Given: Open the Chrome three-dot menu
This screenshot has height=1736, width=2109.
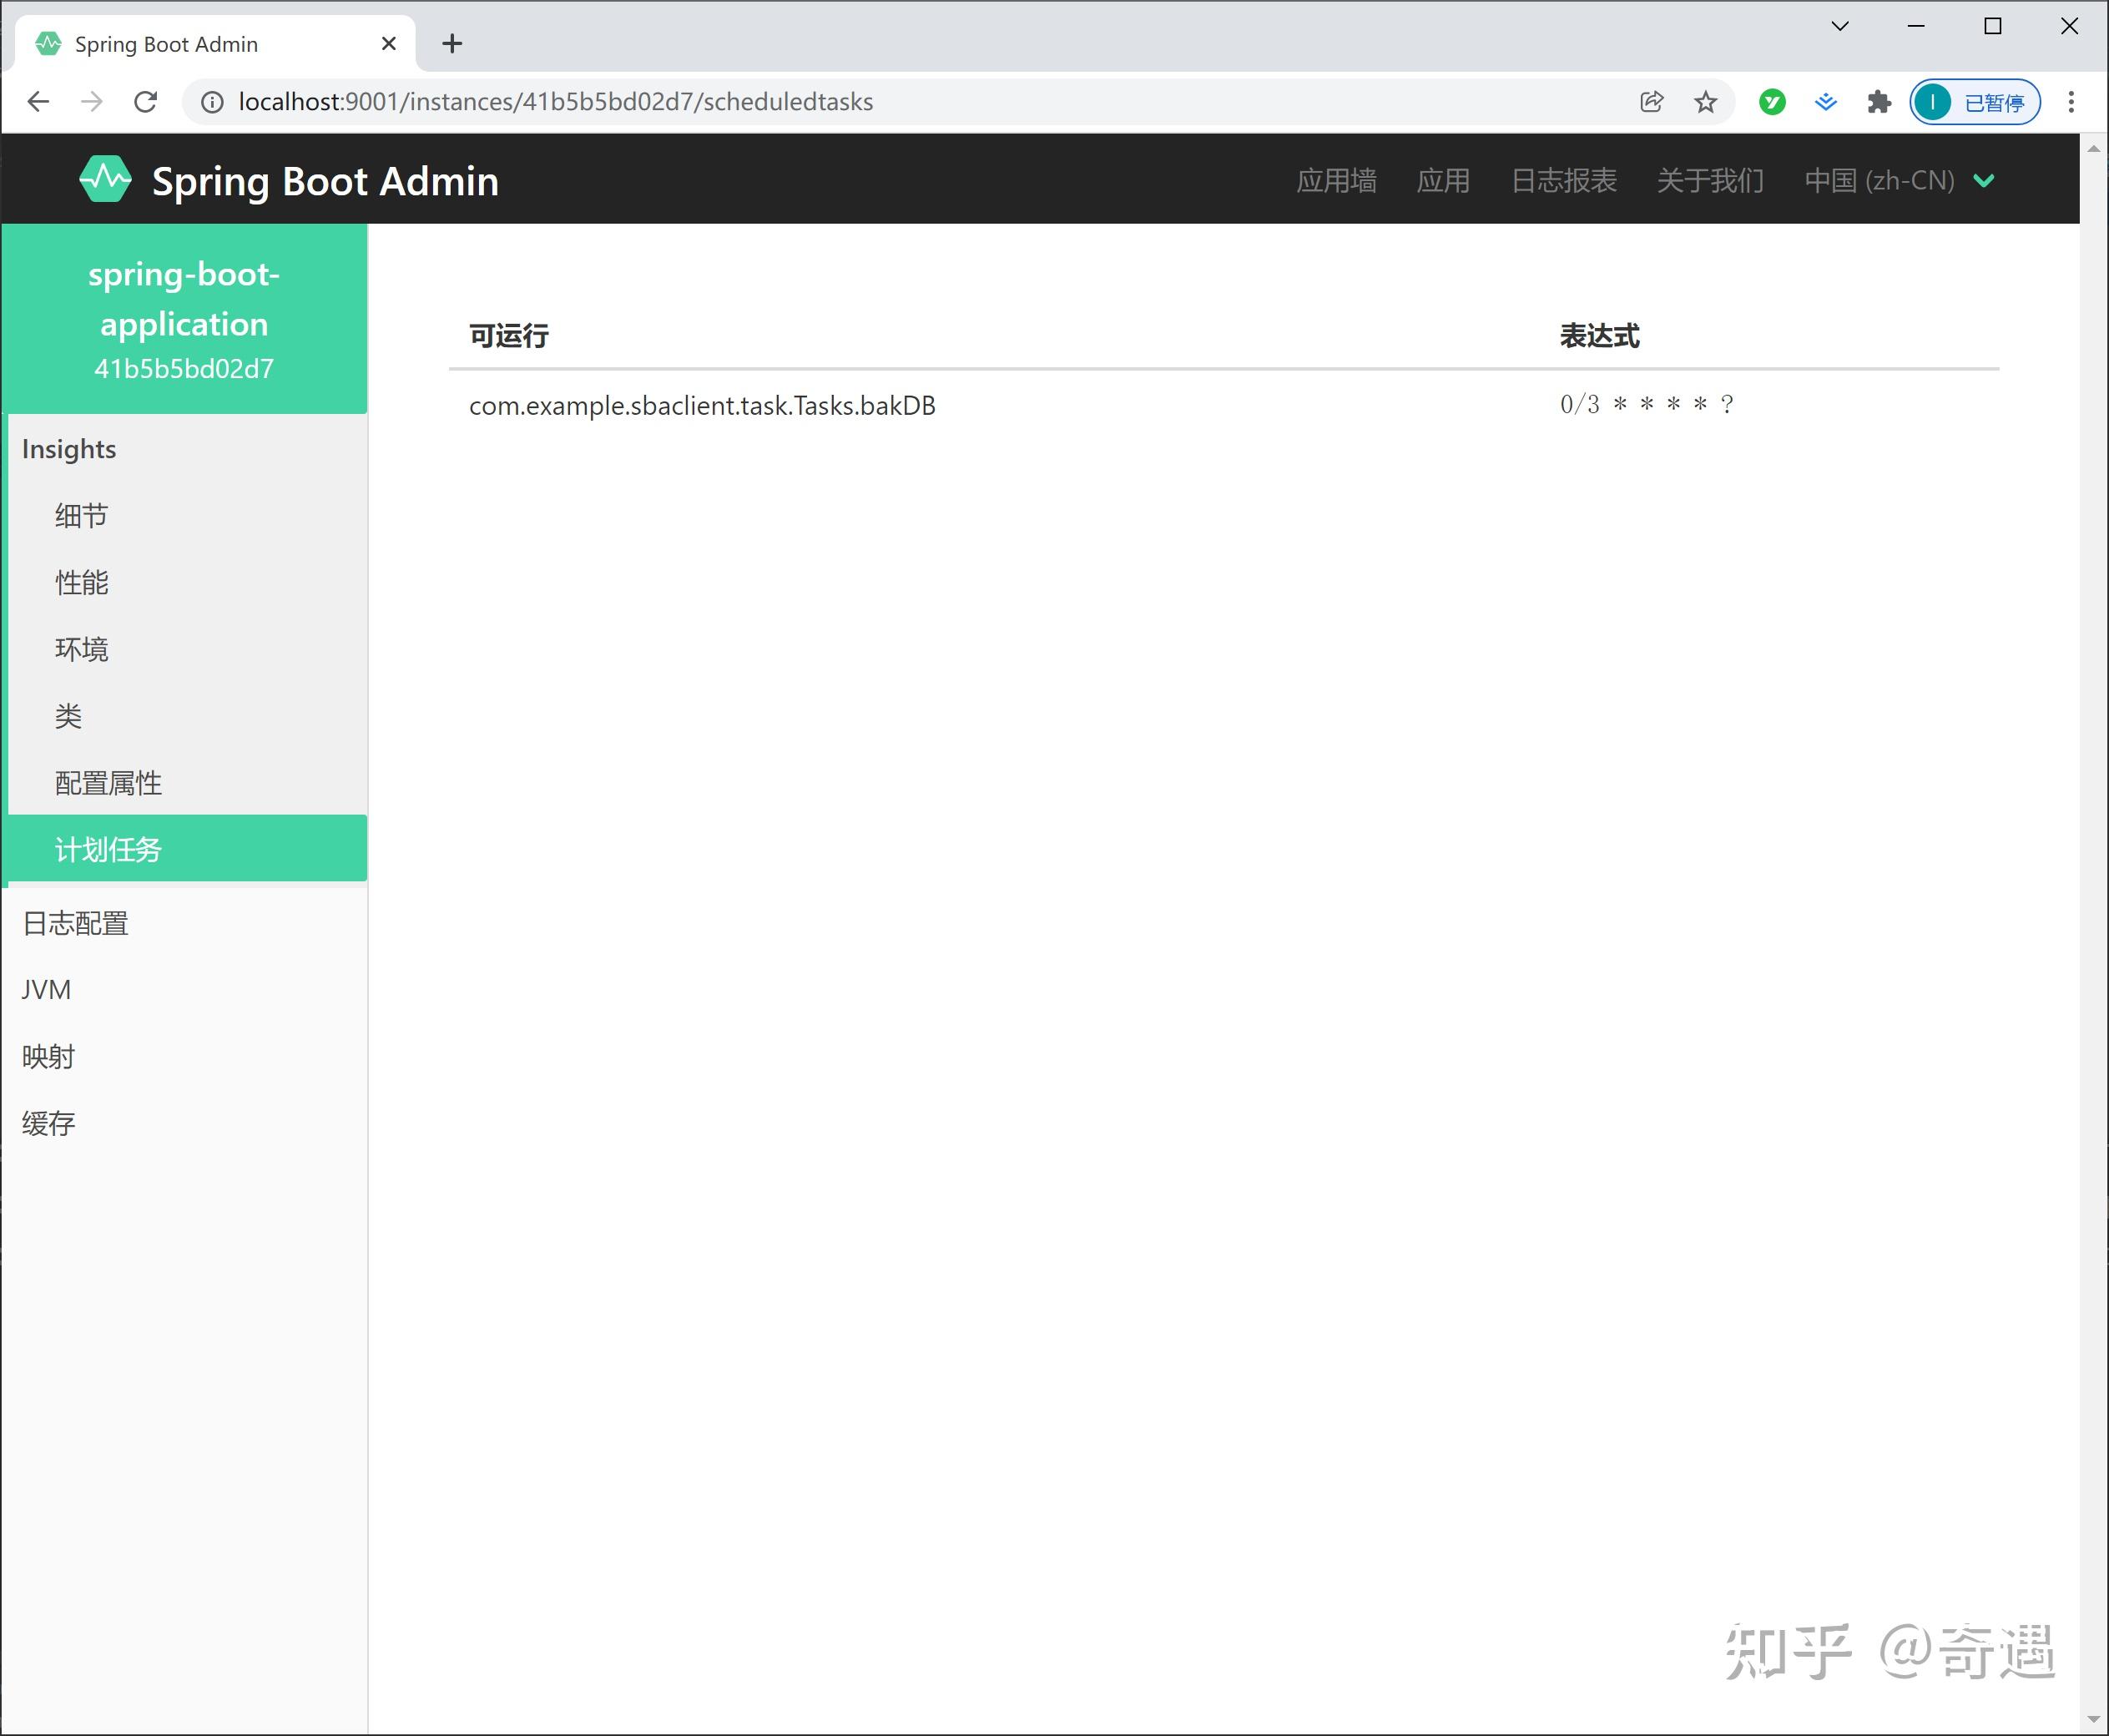Looking at the screenshot, I should (2071, 101).
